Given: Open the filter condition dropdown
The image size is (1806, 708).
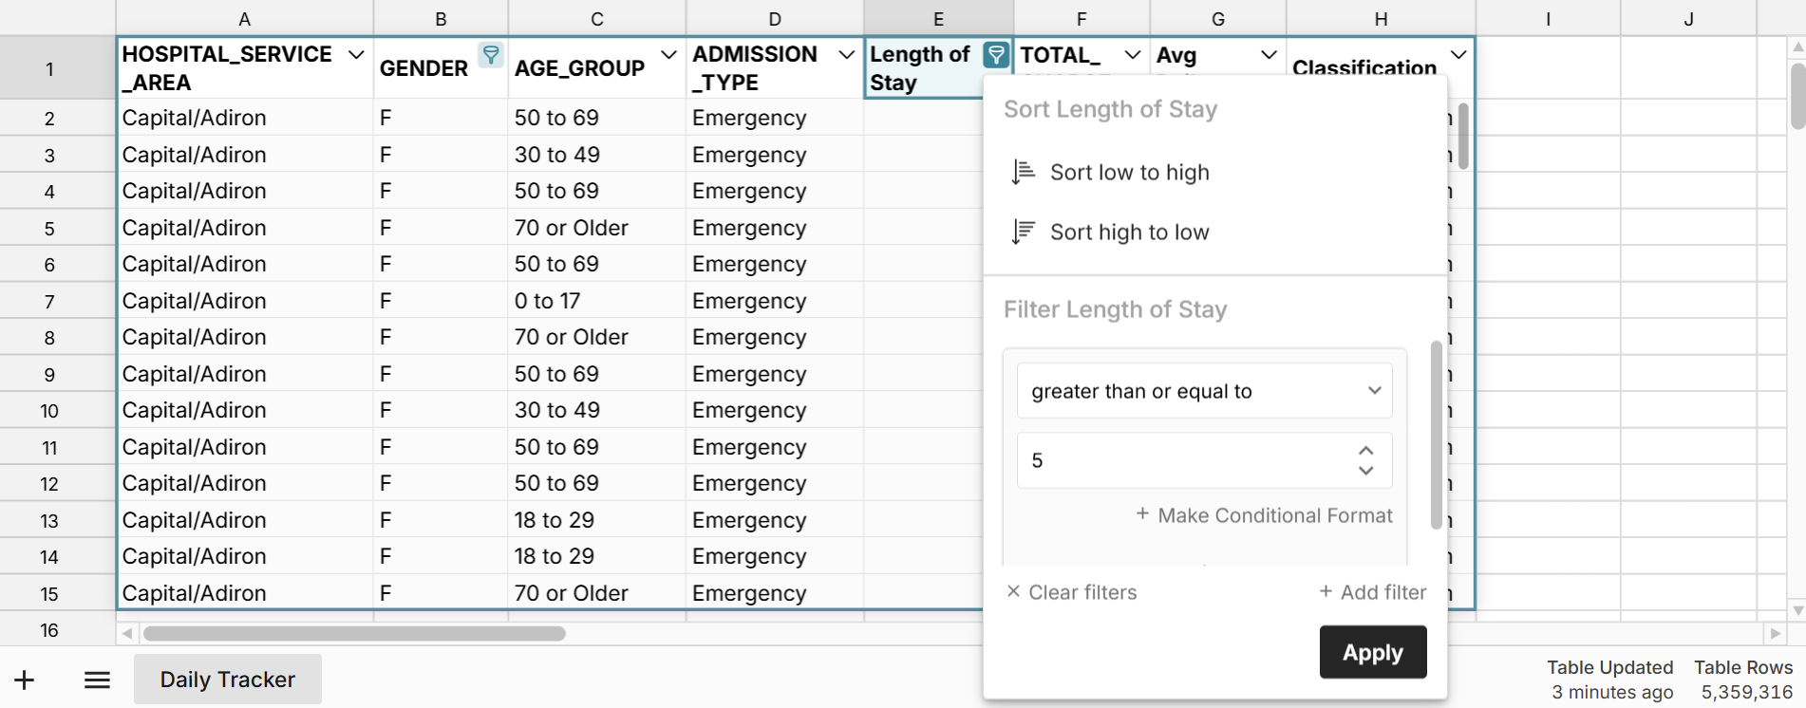Looking at the screenshot, I should [x=1204, y=391].
